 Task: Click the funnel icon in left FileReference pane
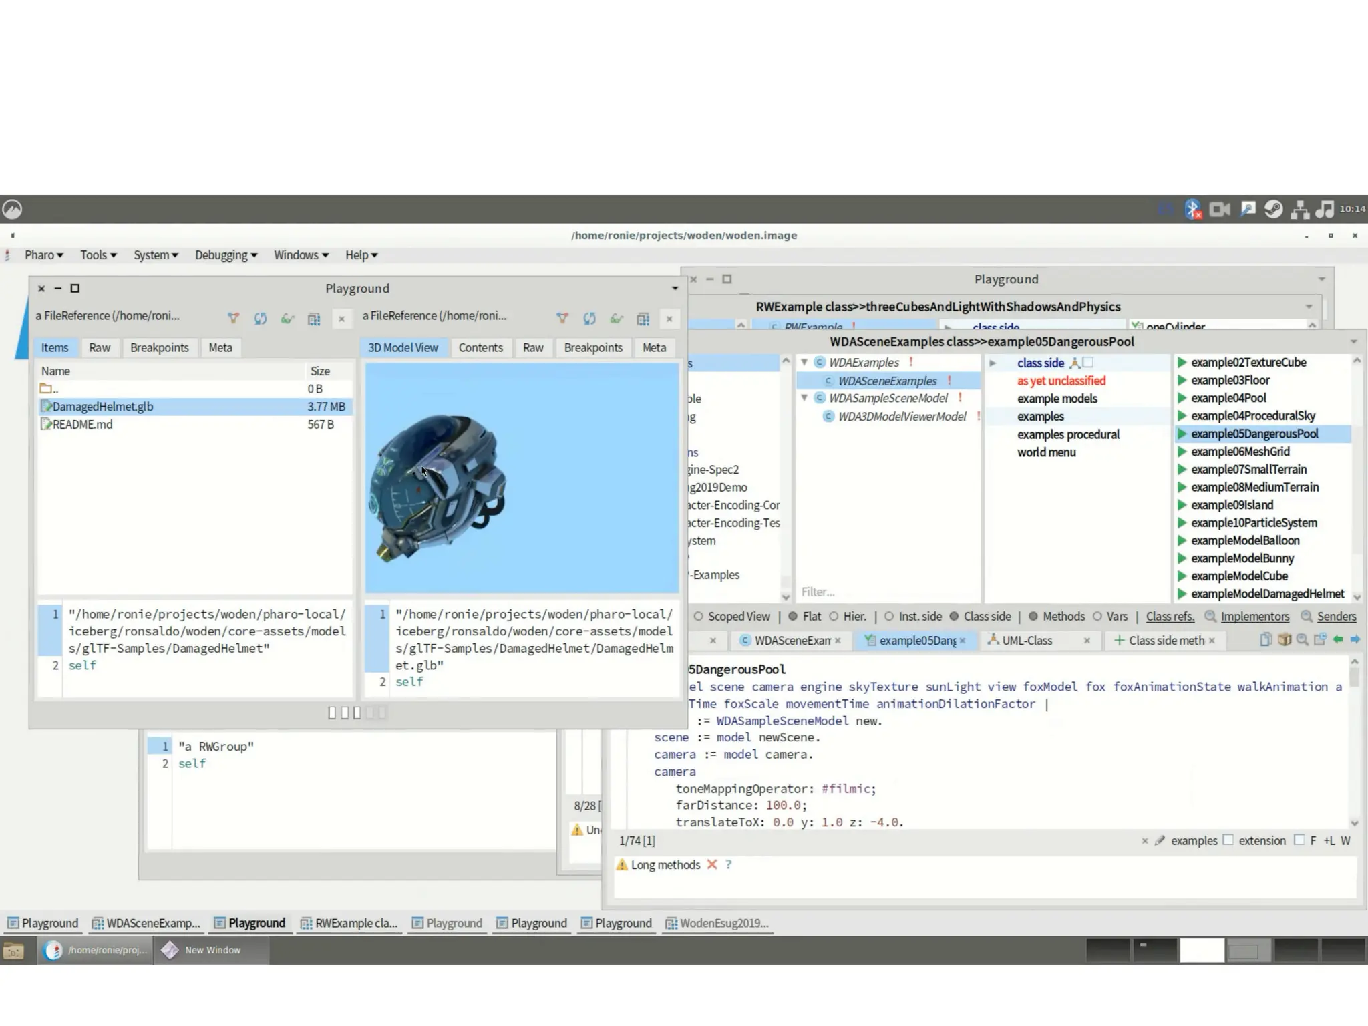[x=233, y=319]
